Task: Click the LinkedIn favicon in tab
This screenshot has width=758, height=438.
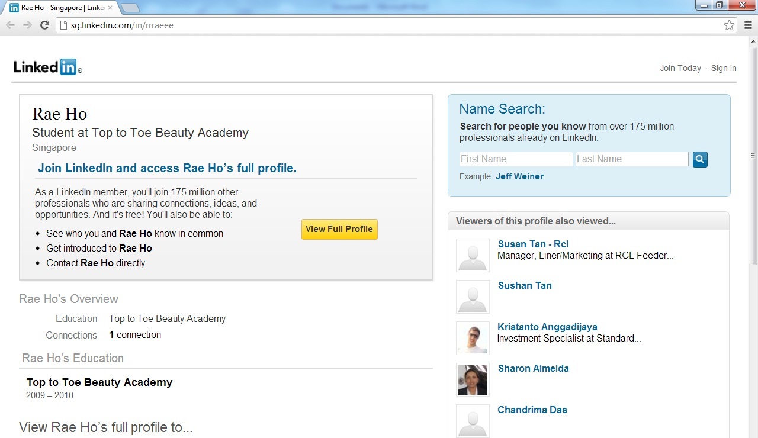Action: (x=14, y=8)
